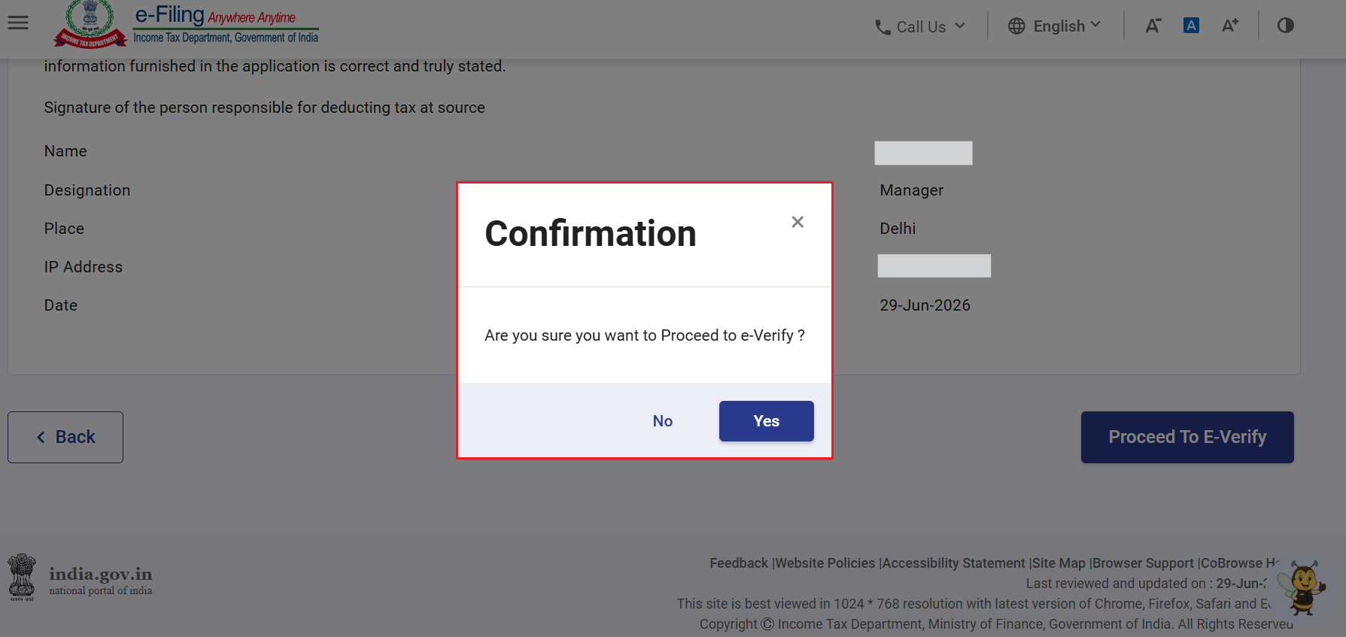The height and width of the screenshot is (637, 1346).
Task: Expand the Call Us dropdown
Action: tap(960, 26)
